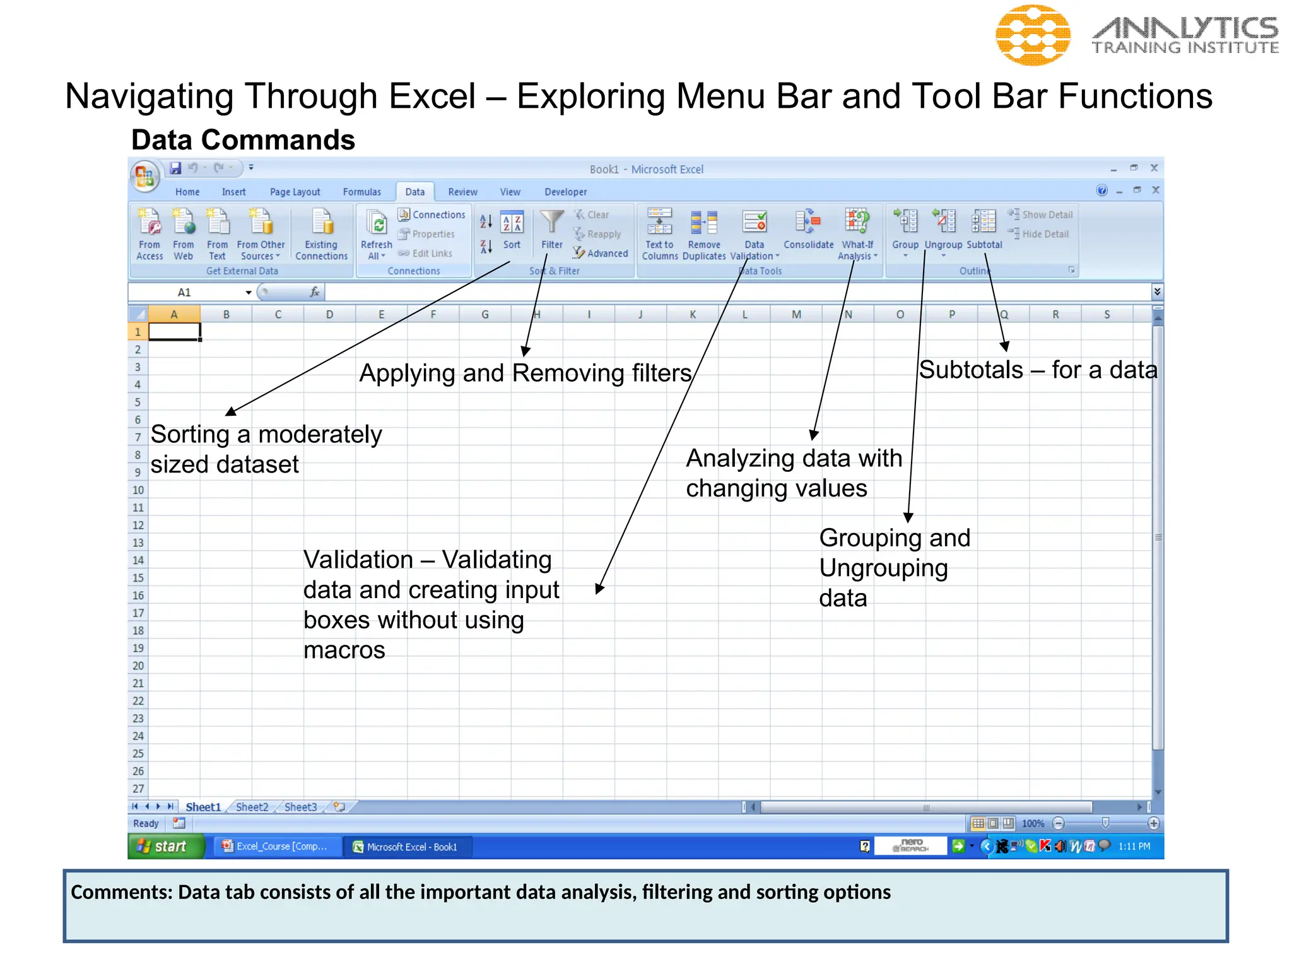The image size is (1292, 969).
Task: Click connection Properties button
Action: pyautogui.click(x=426, y=234)
